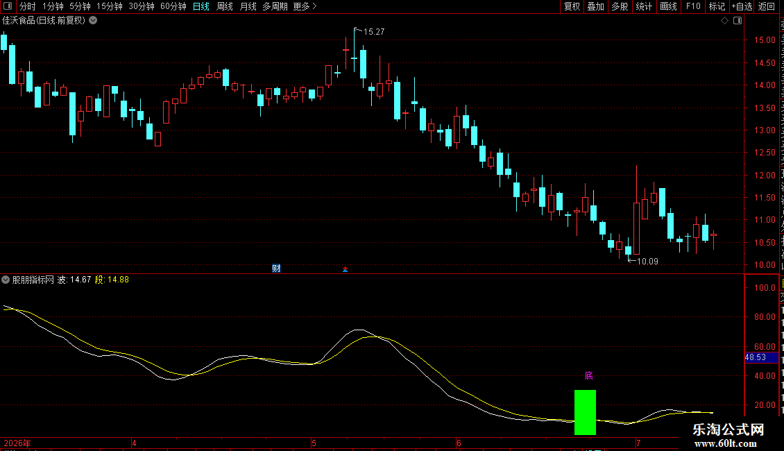This screenshot has height=451, width=784.
Task: Switch to 1分钟 period
Action: point(53,6)
